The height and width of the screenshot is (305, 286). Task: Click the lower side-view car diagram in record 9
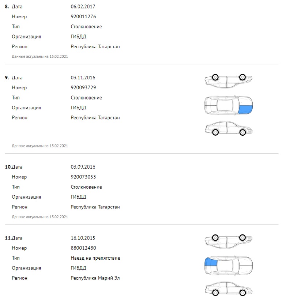(x=228, y=129)
